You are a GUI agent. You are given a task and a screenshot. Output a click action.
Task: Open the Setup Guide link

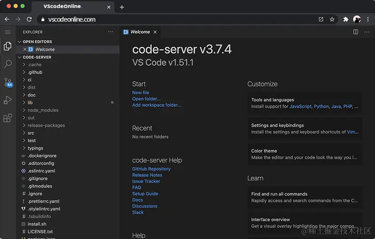coord(145,194)
